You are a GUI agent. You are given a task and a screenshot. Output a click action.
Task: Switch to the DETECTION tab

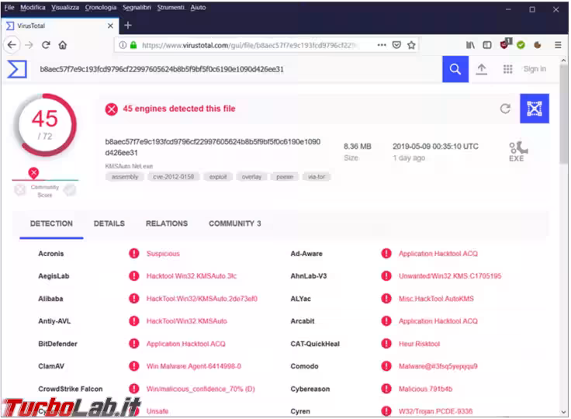click(51, 223)
